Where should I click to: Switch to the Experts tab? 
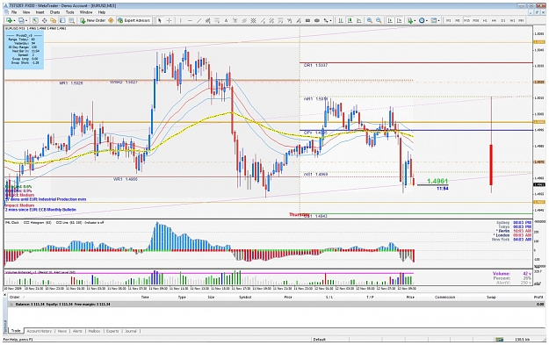pyautogui.click(x=112, y=331)
